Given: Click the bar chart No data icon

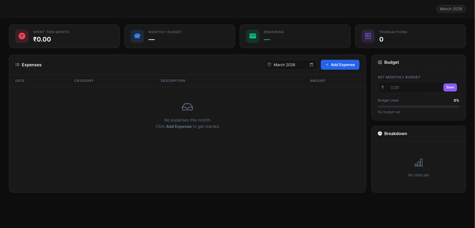Looking at the screenshot, I should tap(419, 162).
